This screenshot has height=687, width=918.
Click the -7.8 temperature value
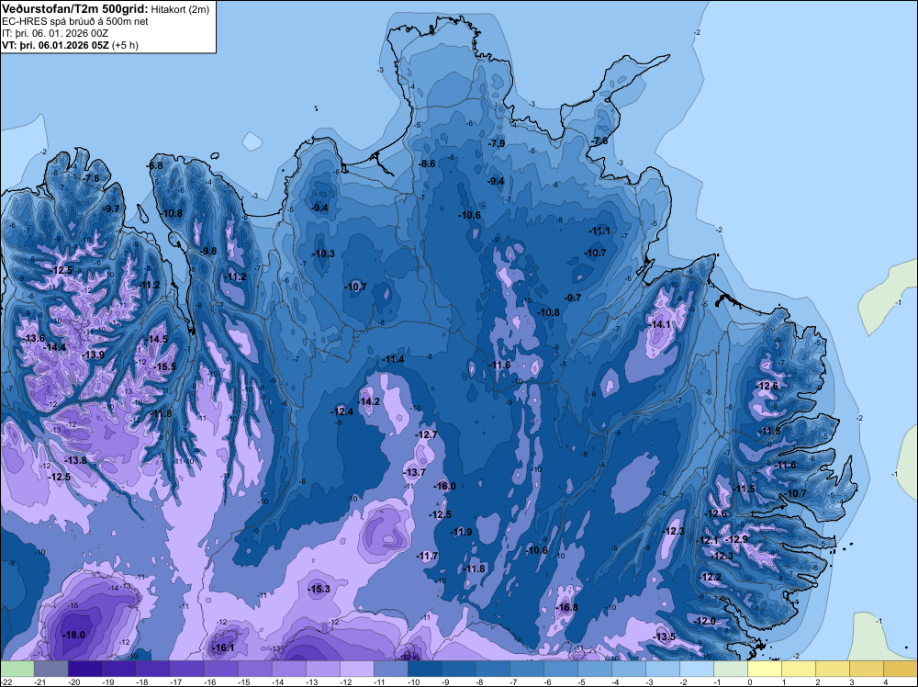pyautogui.click(x=91, y=178)
